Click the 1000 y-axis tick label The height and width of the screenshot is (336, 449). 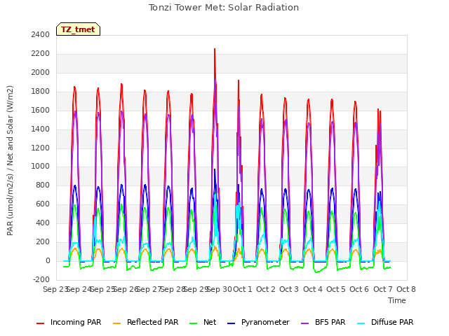point(41,167)
